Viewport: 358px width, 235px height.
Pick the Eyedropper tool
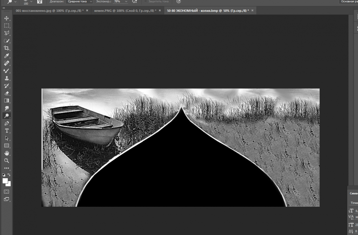(x=6, y=56)
